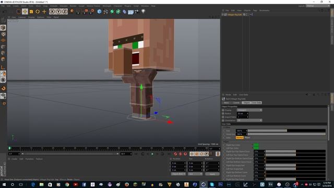Open the viewport Cameras menu
334x188 pixels.
[22, 17]
